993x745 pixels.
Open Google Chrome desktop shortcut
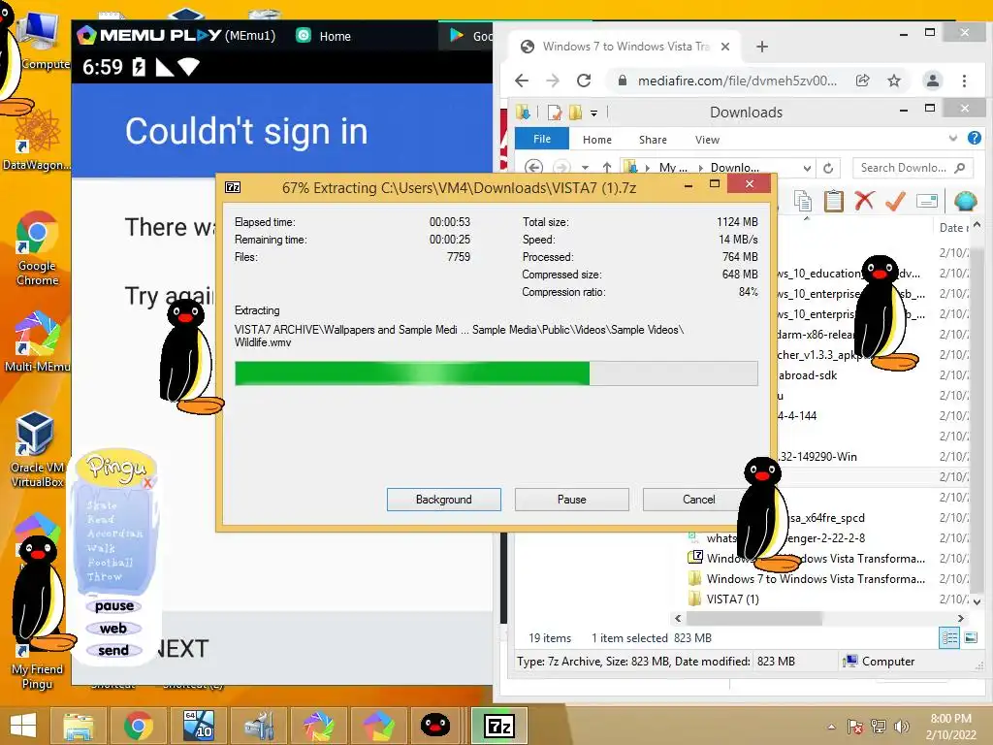pos(37,247)
